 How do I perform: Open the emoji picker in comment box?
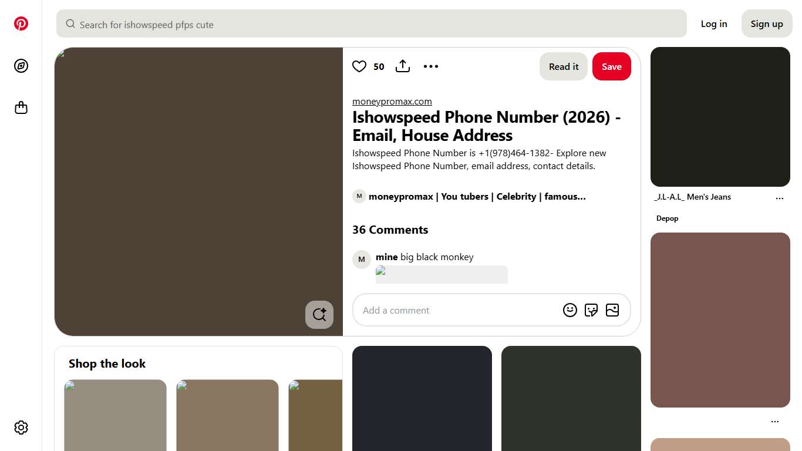point(570,309)
